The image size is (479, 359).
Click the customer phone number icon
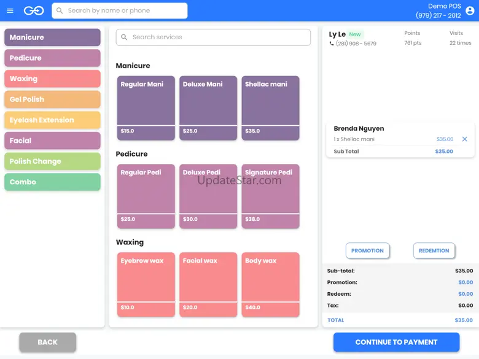pos(332,44)
